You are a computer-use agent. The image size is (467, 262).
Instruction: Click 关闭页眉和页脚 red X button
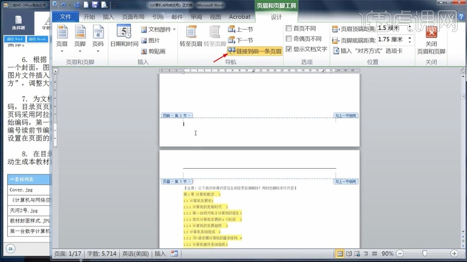pyautogui.click(x=431, y=33)
